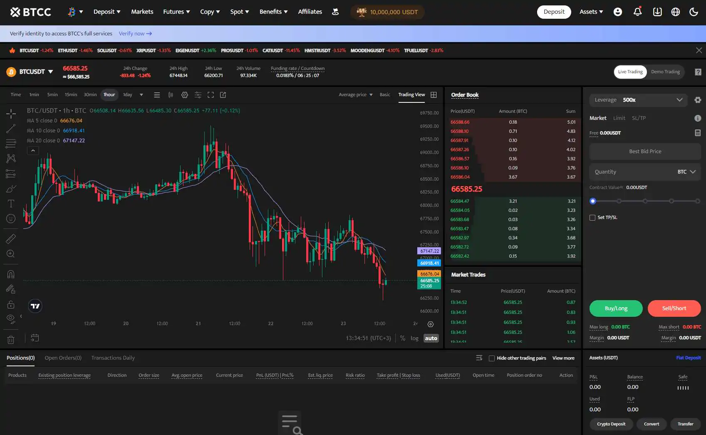Toggle log scale on chart
This screenshot has width=706, height=435.
[x=414, y=338]
